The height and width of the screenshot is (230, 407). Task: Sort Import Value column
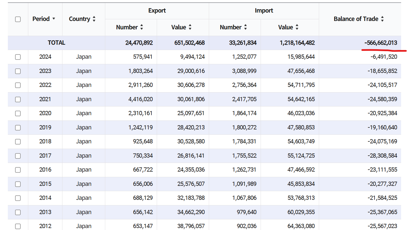point(297,27)
